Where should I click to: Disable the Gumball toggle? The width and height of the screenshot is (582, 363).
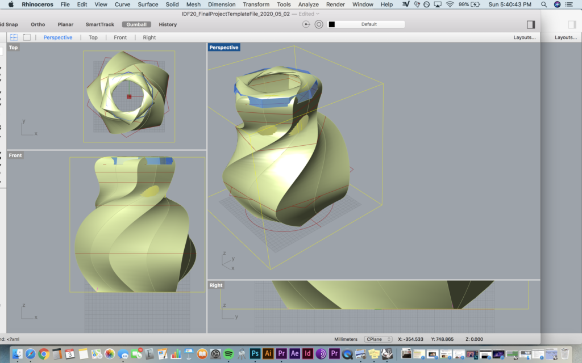tap(136, 24)
